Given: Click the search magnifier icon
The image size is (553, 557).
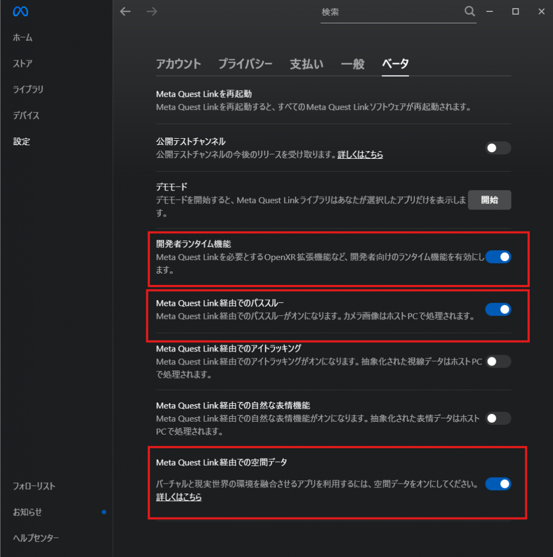Looking at the screenshot, I should pyautogui.click(x=470, y=11).
